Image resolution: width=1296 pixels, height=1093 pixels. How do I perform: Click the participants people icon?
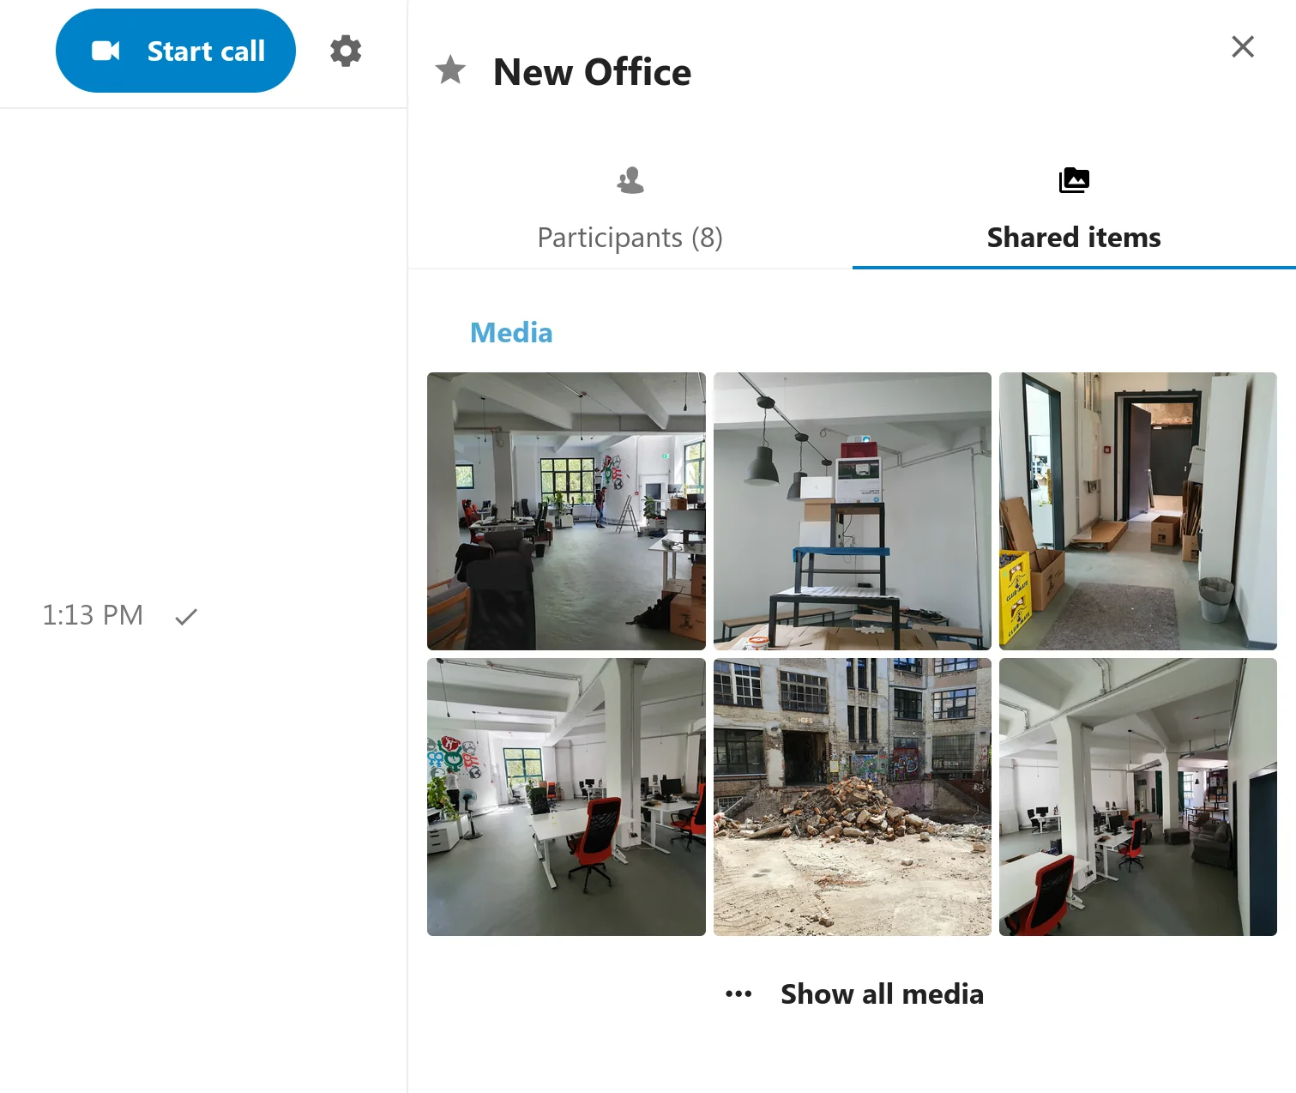point(630,180)
